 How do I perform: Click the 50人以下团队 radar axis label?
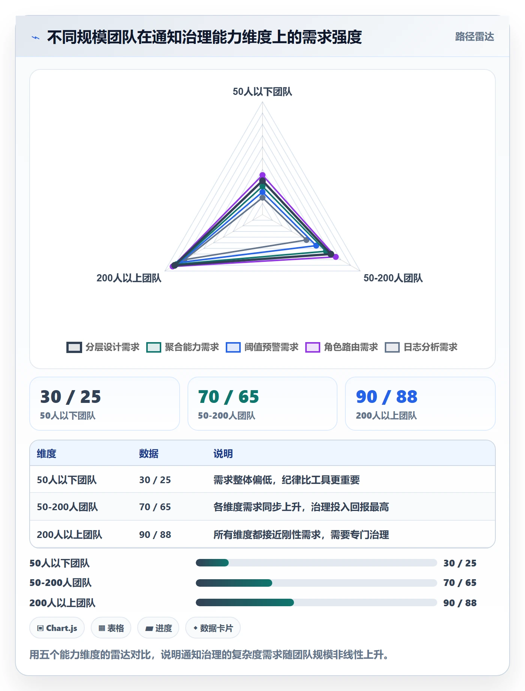[262, 92]
